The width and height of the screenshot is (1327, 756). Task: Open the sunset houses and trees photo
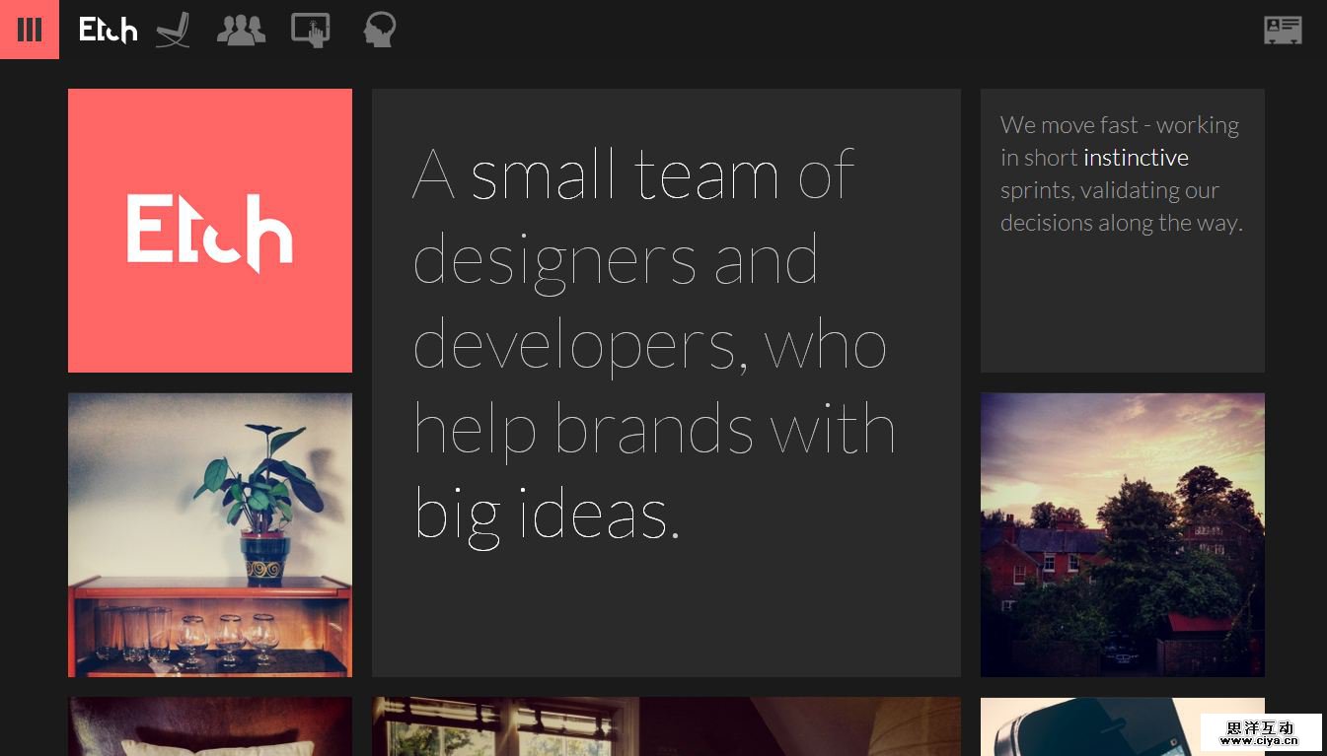pyautogui.click(x=1122, y=534)
